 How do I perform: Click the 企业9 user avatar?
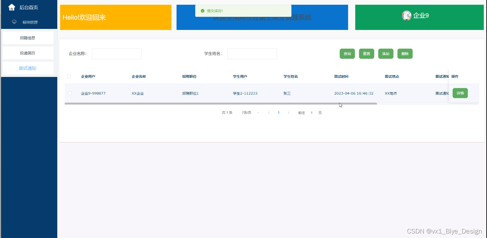[407, 15]
